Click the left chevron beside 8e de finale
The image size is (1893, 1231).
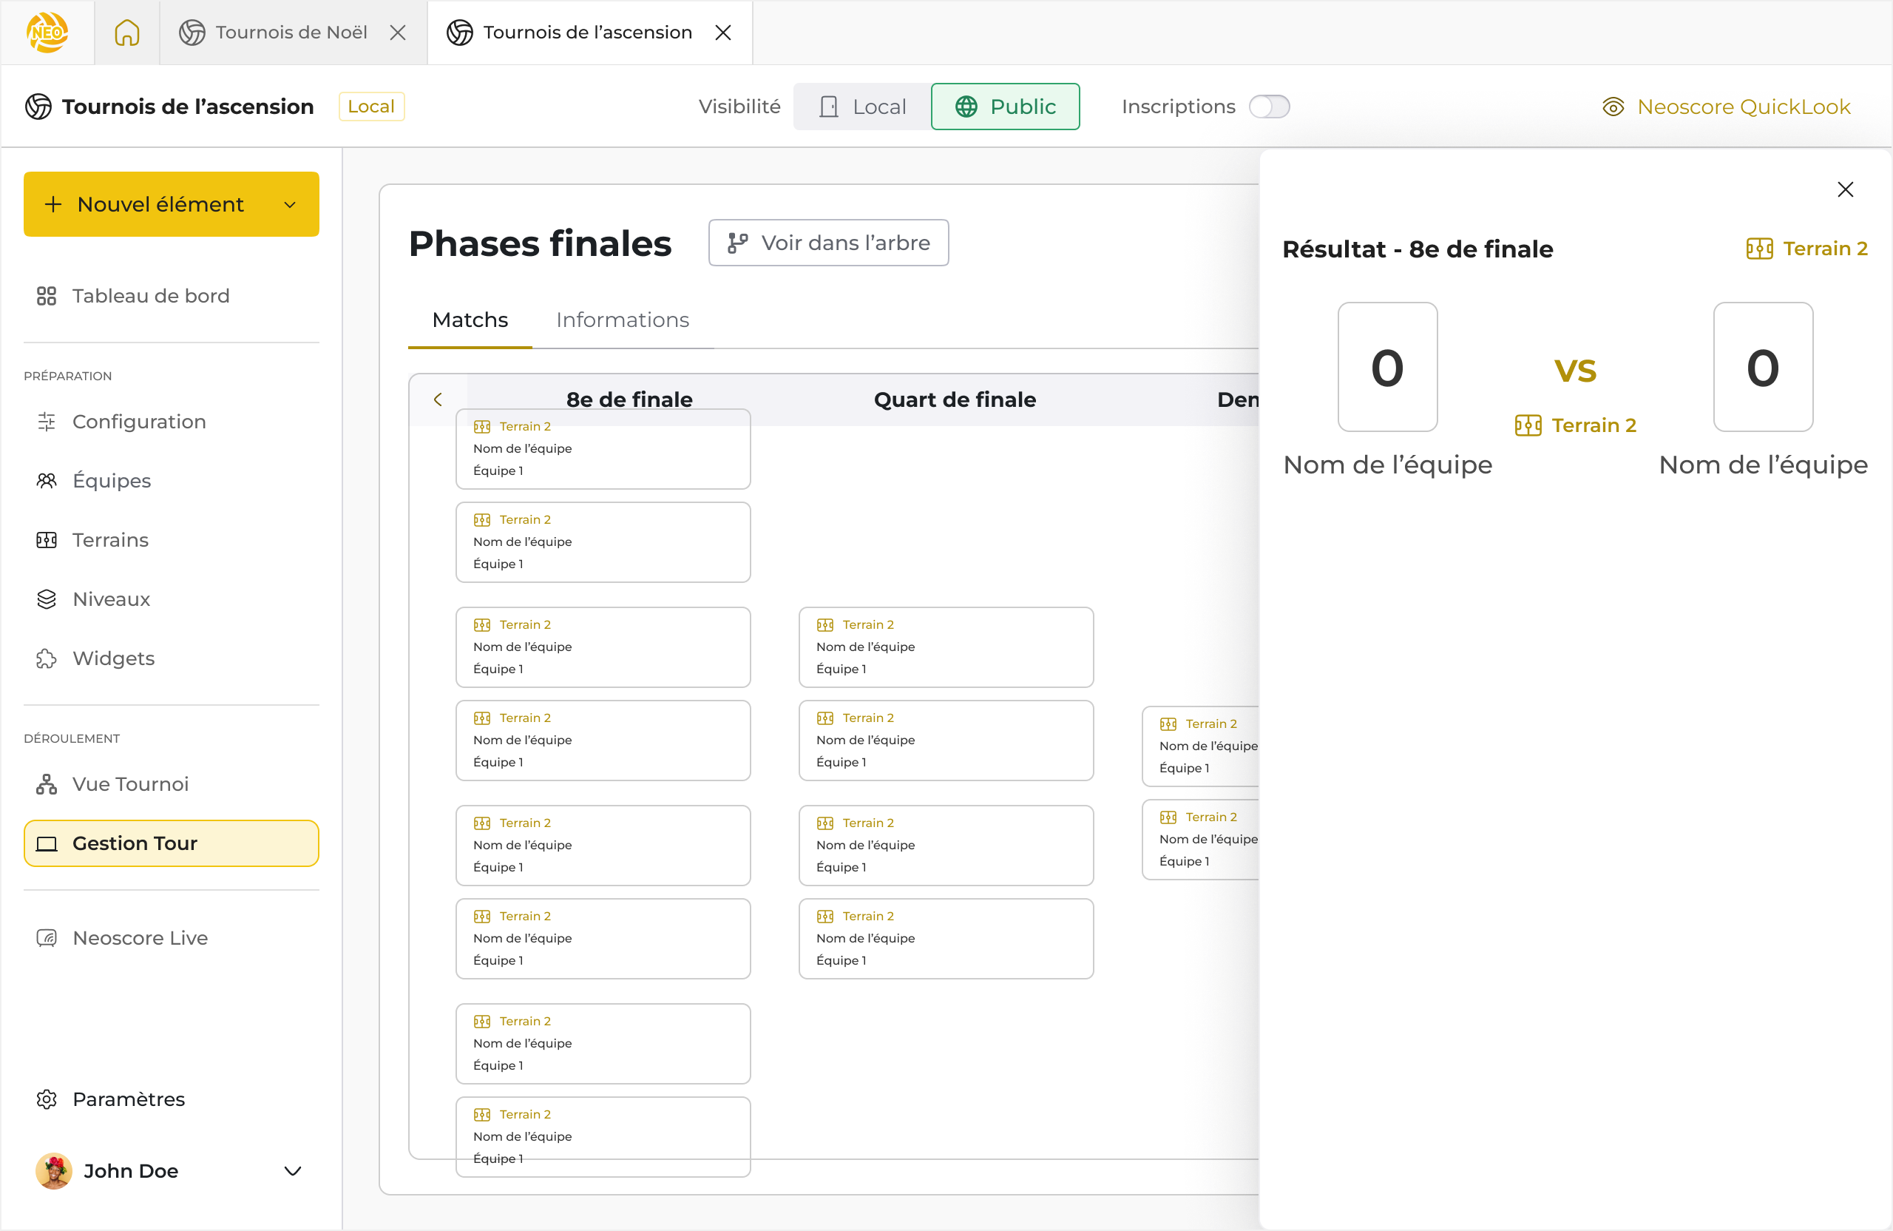tap(438, 399)
